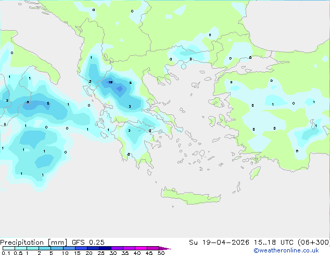The width and height of the screenshot is (330, 255).
Task: Click the over-50 mm arrow tip of legend
Action: click(165, 248)
